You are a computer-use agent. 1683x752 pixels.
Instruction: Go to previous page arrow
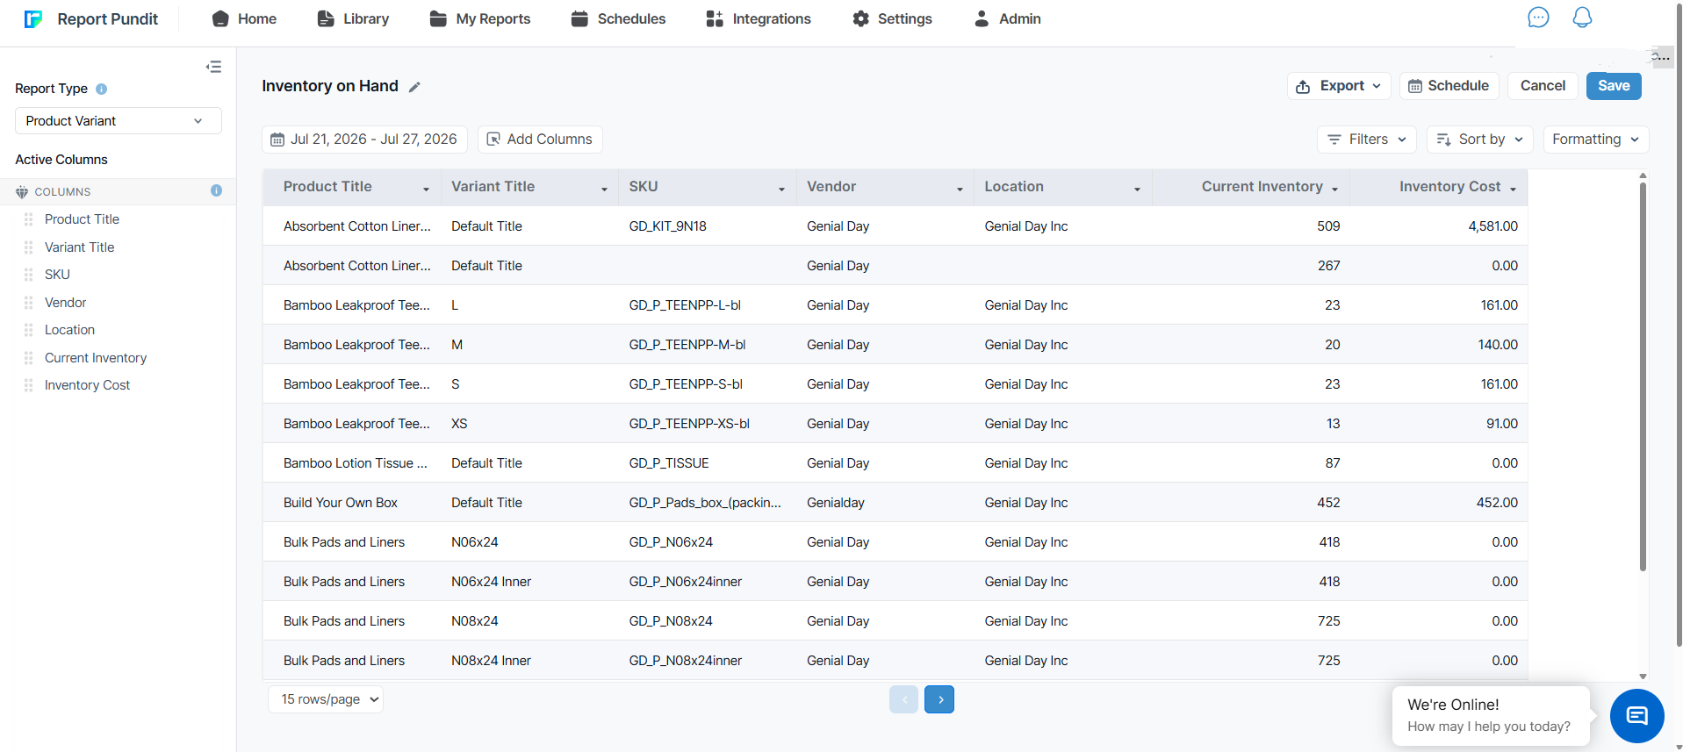[903, 699]
